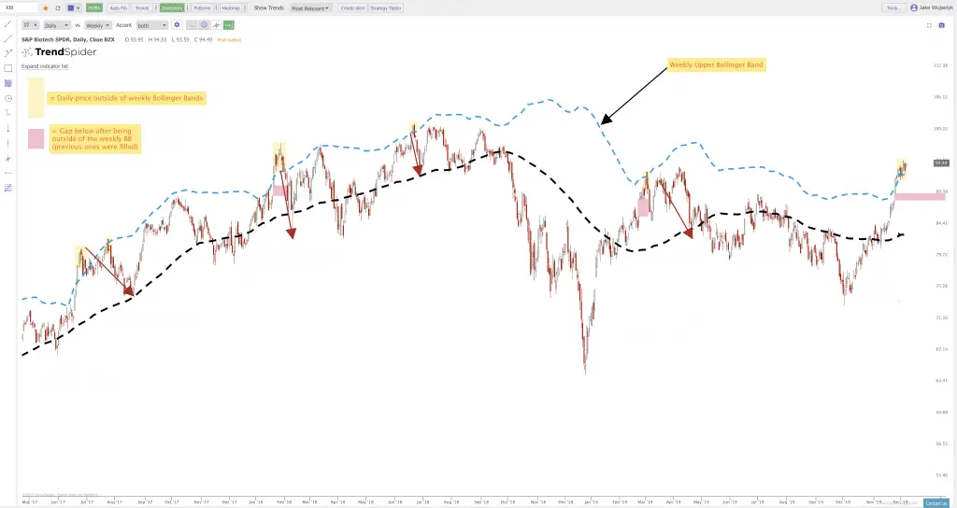
Task: Take a chart snapshot with camera icon
Action: 942,25
